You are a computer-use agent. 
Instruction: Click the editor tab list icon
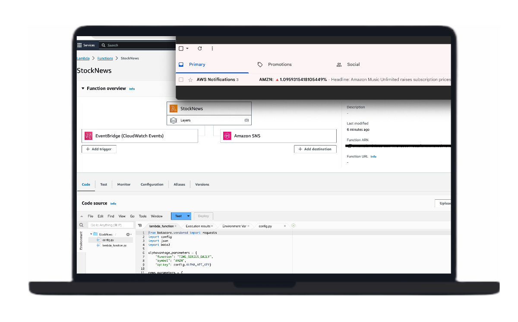tap(140, 226)
